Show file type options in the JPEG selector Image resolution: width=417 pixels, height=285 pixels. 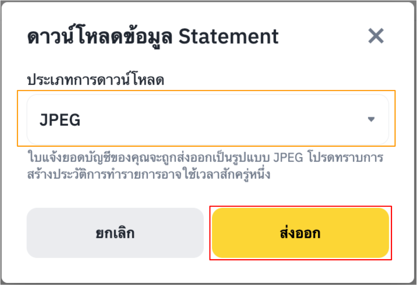coord(207,120)
